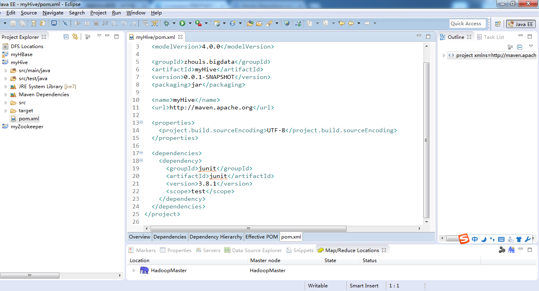Collapse All in Project Explorer
This screenshot has width=539, height=291.
coord(66,37)
